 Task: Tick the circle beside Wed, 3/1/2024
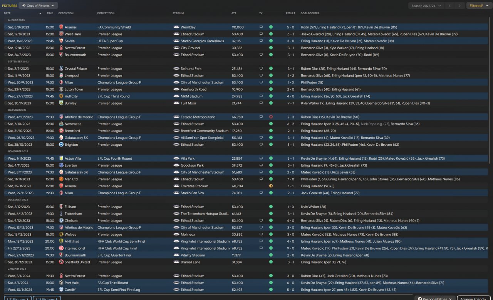(5, 276)
